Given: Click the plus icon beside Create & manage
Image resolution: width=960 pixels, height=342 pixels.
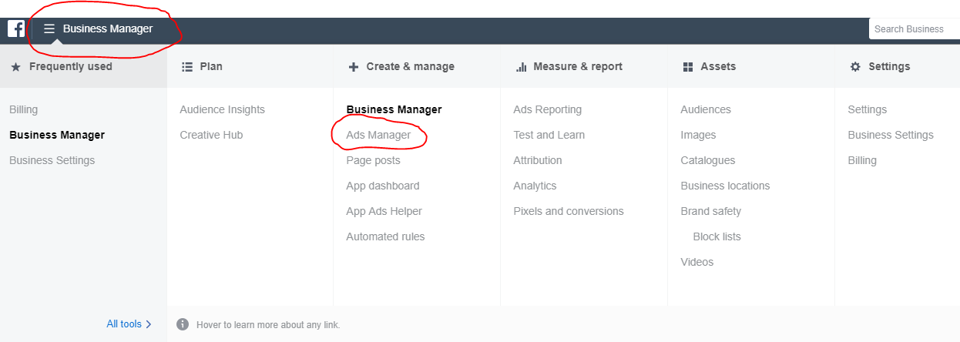Looking at the screenshot, I should point(354,67).
